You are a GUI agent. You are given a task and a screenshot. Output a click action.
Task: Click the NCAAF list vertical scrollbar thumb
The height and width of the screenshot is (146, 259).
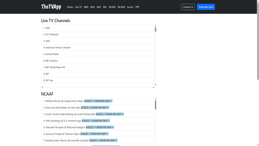(x=156, y=105)
